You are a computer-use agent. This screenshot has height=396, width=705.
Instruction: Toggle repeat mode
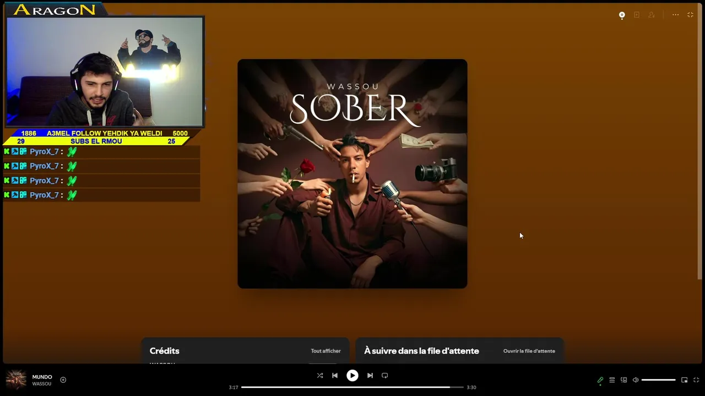click(x=385, y=376)
